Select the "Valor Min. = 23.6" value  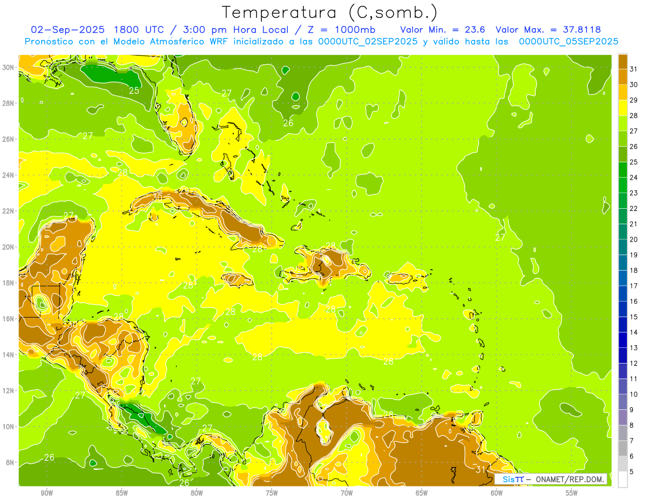(x=442, y=30)
